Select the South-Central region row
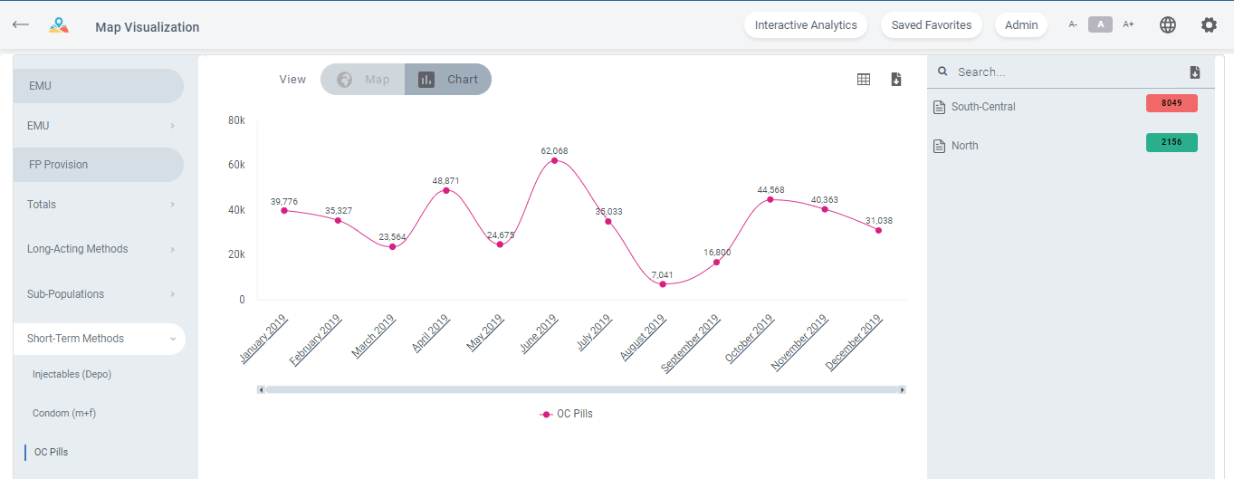 pos(1070,107)
